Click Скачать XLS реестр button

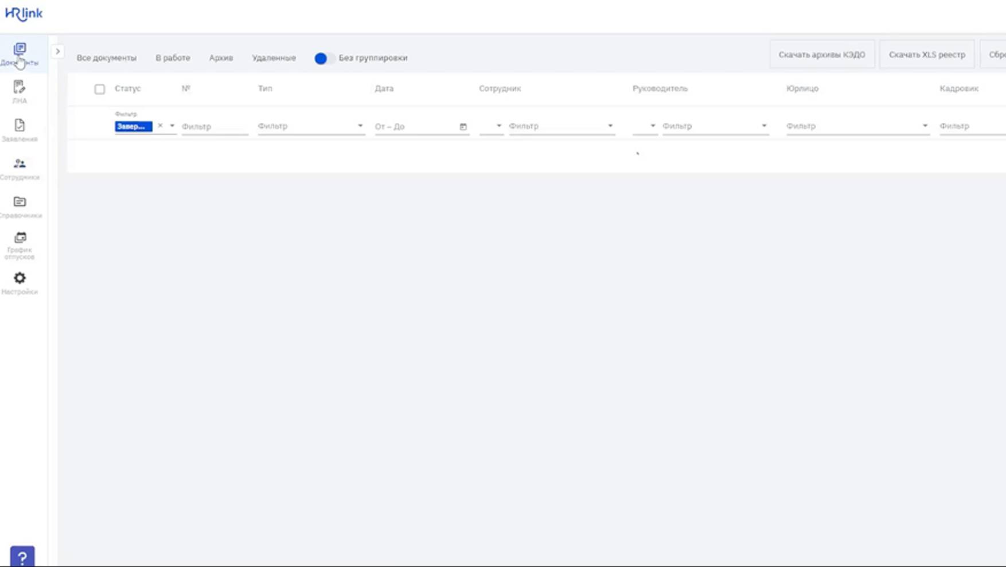pyautogui.click(x=927, y=55)
